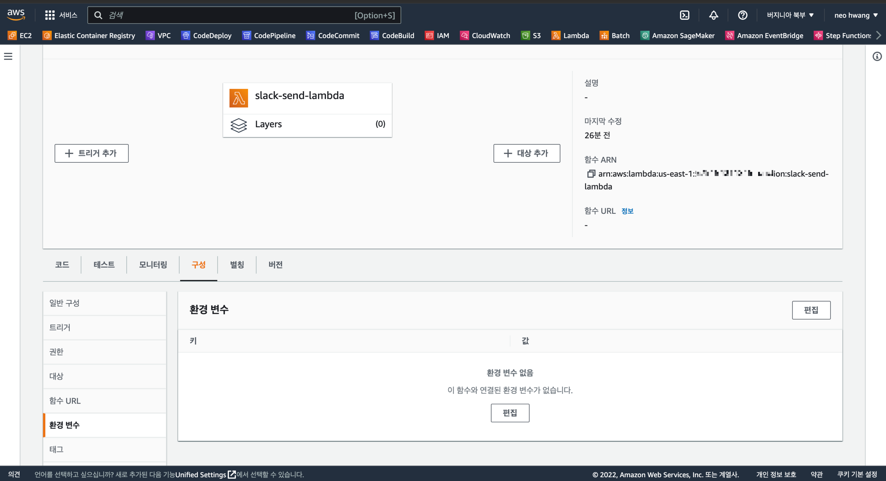Click 정보 link next to 함수 URL
Screen dimensions: 886x481
[x=627, y=211]
